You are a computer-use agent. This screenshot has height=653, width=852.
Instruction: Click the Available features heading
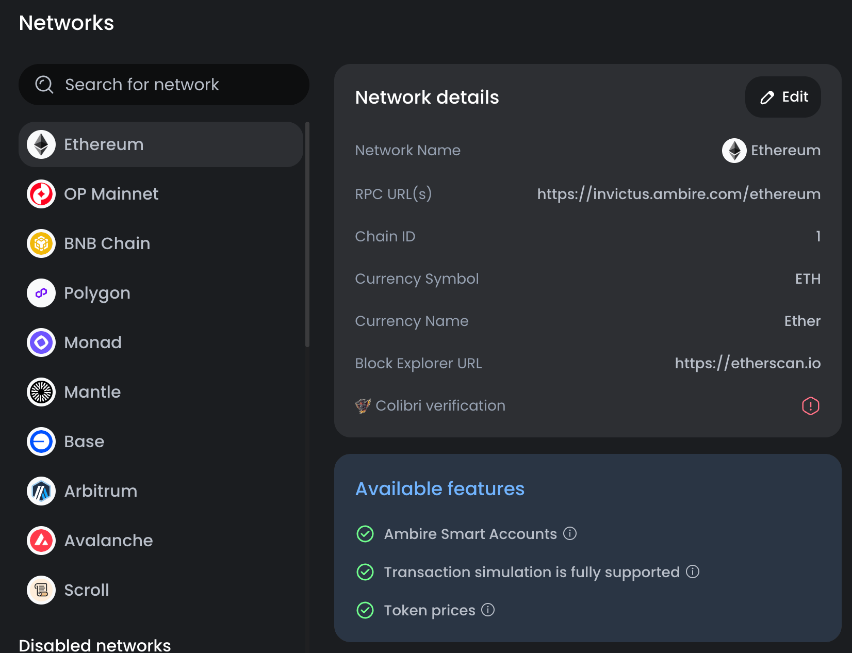[x=440, y=488]
